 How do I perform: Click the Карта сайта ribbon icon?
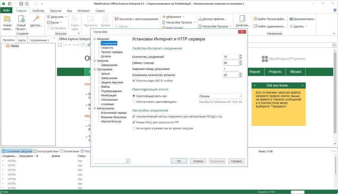(x=75, y=19)
